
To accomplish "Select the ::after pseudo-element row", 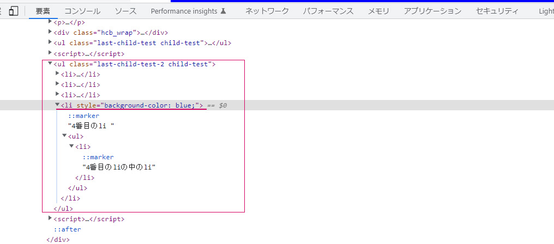I will [x=67, y=229].
